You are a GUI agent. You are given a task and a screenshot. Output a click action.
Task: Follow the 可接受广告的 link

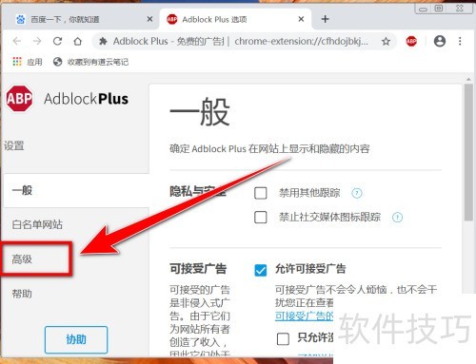(304, 316)
